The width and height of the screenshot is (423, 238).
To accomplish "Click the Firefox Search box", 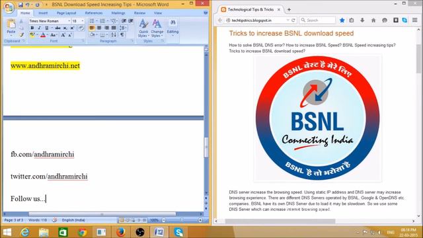I will [x=317, y=20].
